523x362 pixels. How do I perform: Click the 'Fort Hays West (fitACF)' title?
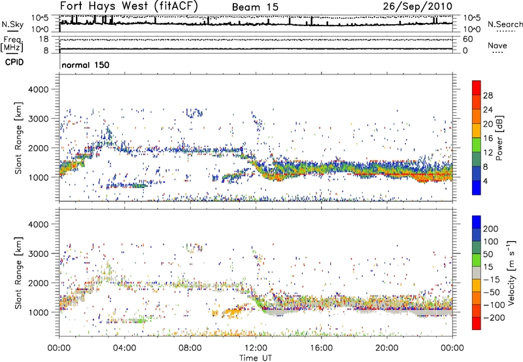(x=129, y=6)
